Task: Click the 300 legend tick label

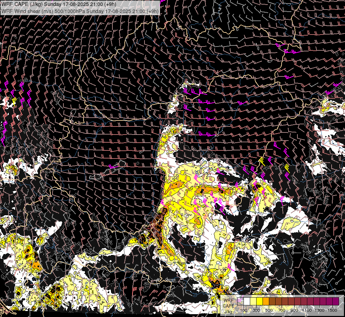Action: pyautogui.click(x=256, y=310)
